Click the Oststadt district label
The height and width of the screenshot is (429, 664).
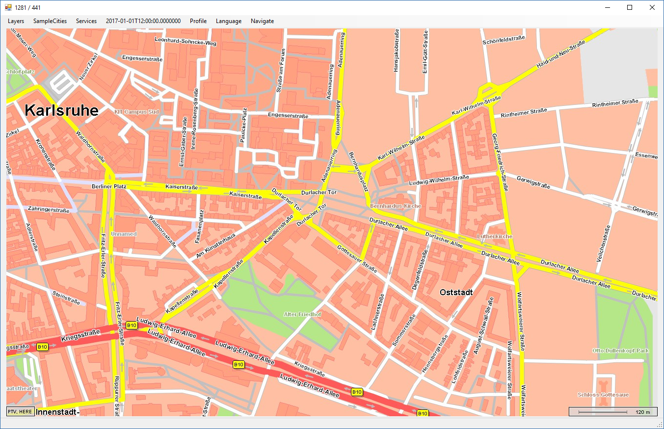(456, 293)
